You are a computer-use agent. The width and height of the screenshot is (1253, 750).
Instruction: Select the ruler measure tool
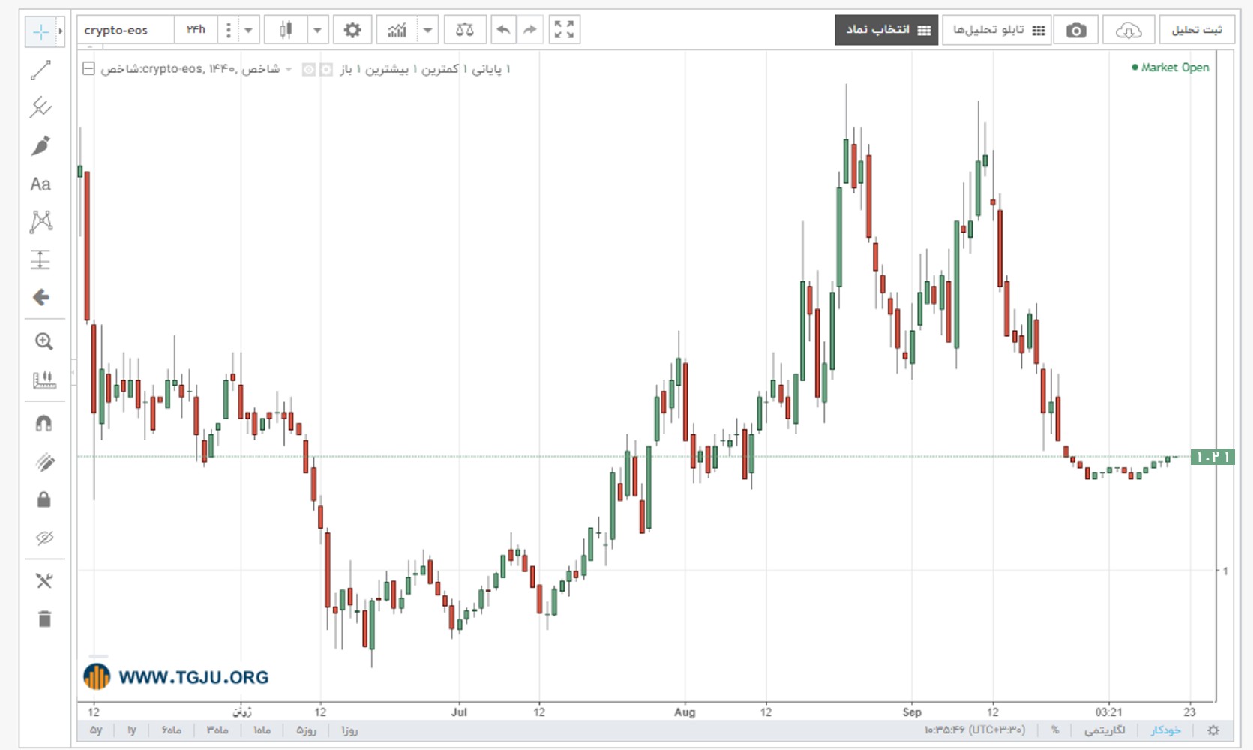click(44, 380)
